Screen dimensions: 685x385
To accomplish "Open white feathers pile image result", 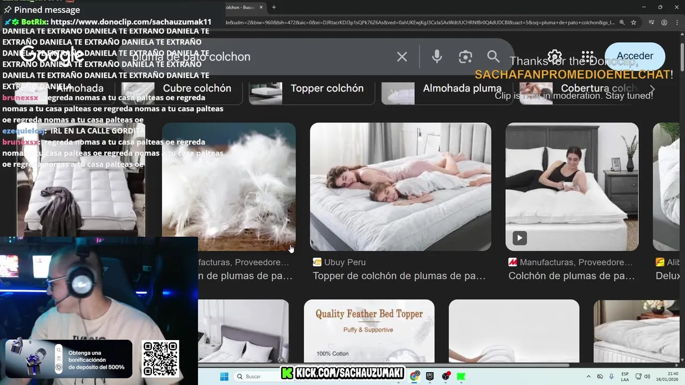I will (x=229, y=187).
